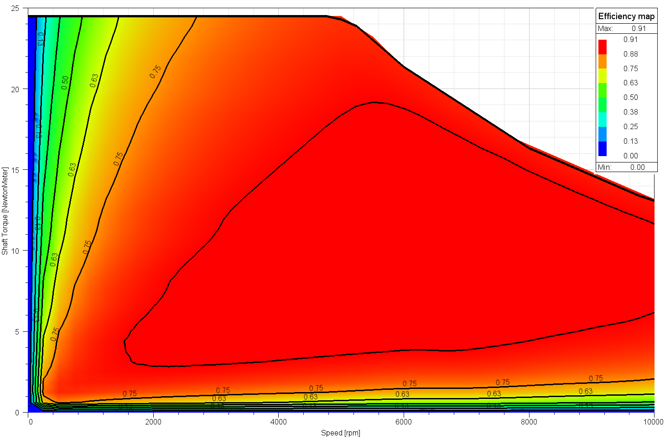
Task: Click the 0.50 contour label on the plot
Action: pyautogui.click(x=65, y=83)
